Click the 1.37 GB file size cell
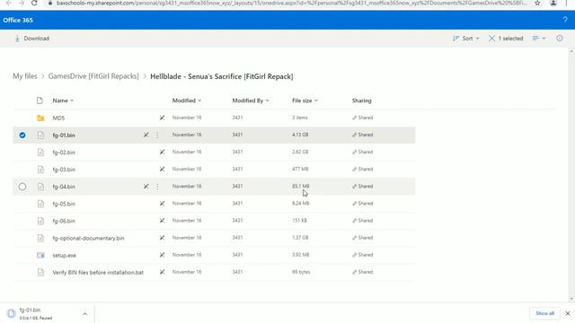This screenshot has height=323, width=575. pyautogui.click(x=300, y=238)
